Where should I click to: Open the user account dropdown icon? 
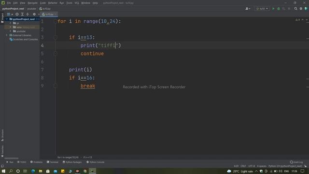[248, 9]
